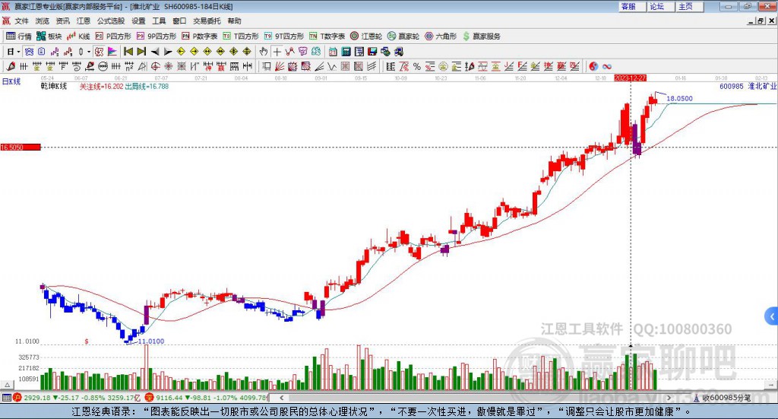
Task: Click the red 16.5050 price label
Action: pos(20,147)
